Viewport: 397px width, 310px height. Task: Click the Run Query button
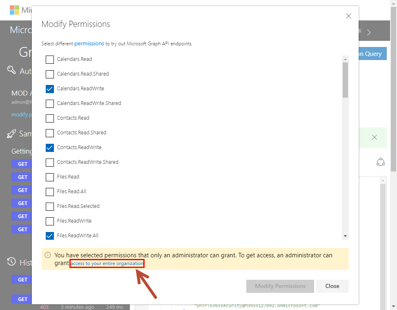372,54
